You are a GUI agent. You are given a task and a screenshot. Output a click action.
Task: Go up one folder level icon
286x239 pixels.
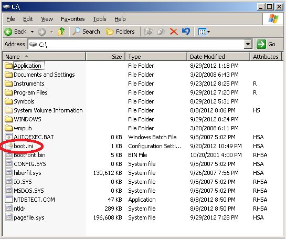click(x=61, y=32)
